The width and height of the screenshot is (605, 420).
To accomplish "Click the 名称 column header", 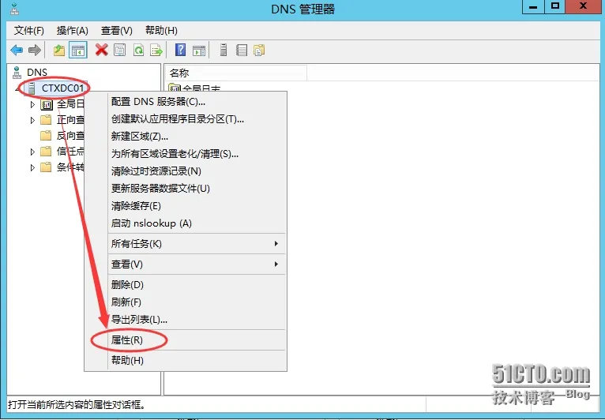I will [x=236, y=73].
